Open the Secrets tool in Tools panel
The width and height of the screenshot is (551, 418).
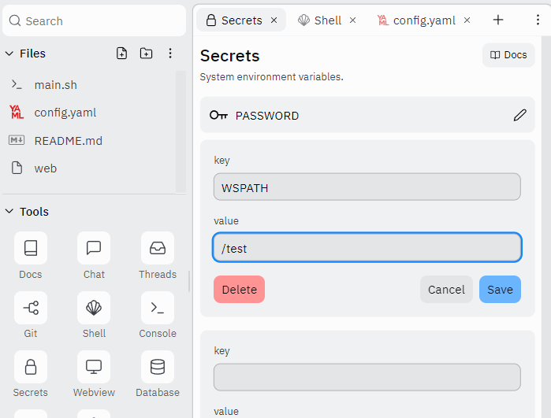(x=31, y=367)
